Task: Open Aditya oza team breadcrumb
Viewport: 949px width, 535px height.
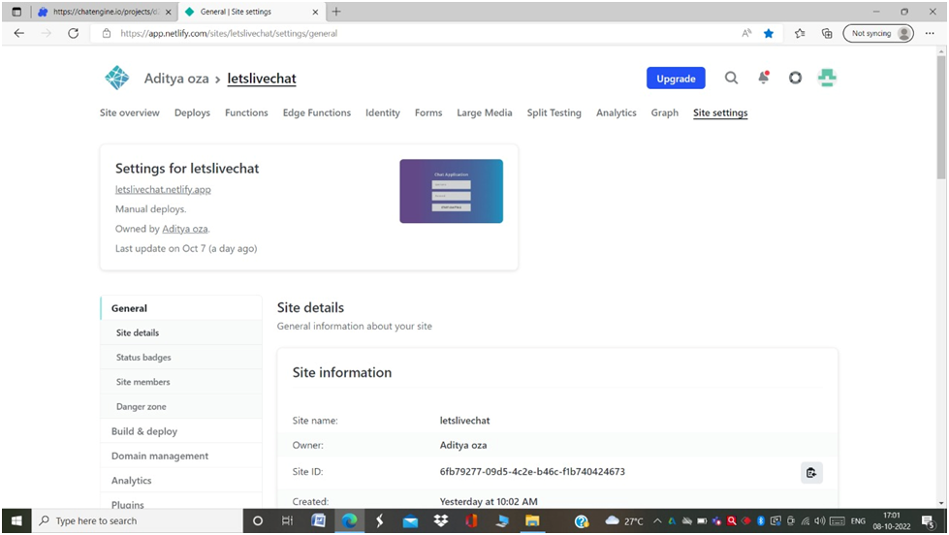Action: 176,79
